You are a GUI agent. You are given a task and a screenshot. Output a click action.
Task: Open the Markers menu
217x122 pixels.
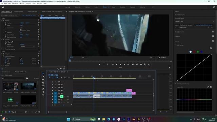pos(22,4)
